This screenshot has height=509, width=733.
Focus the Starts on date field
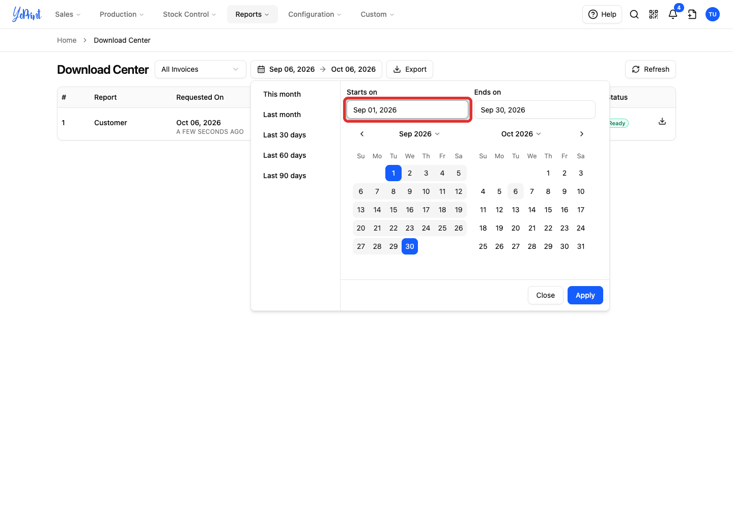point(407,110)
